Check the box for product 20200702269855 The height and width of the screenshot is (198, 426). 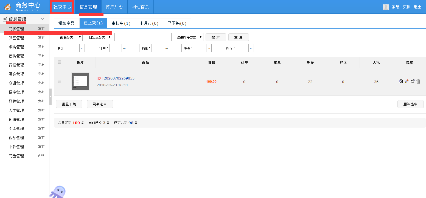tap(60, 81)
